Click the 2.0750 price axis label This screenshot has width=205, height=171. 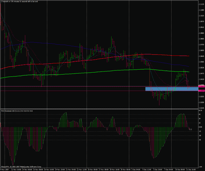coord(201,45)
